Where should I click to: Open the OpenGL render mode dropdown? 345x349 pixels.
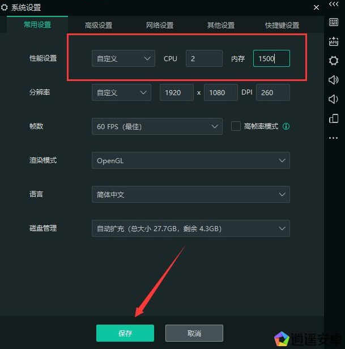click(191, 160)
